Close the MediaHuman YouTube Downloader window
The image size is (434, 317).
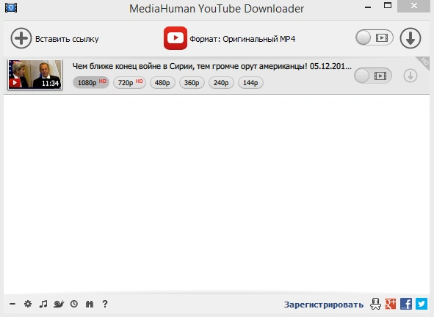(413, 6)
